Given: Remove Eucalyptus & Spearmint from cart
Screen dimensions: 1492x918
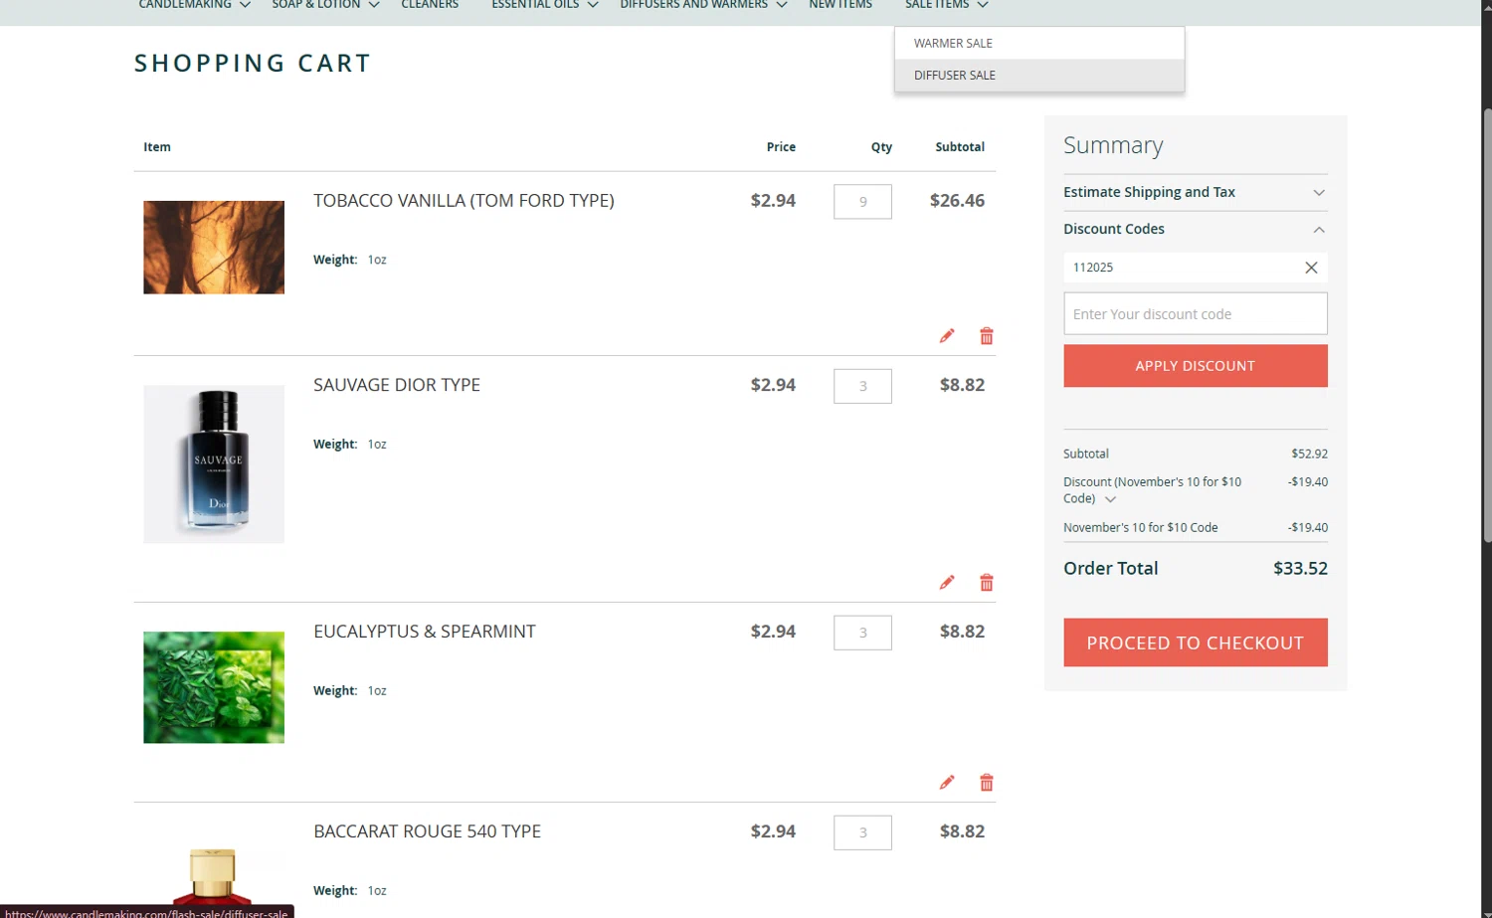Looking at the screenshot, I should [987, 783].
